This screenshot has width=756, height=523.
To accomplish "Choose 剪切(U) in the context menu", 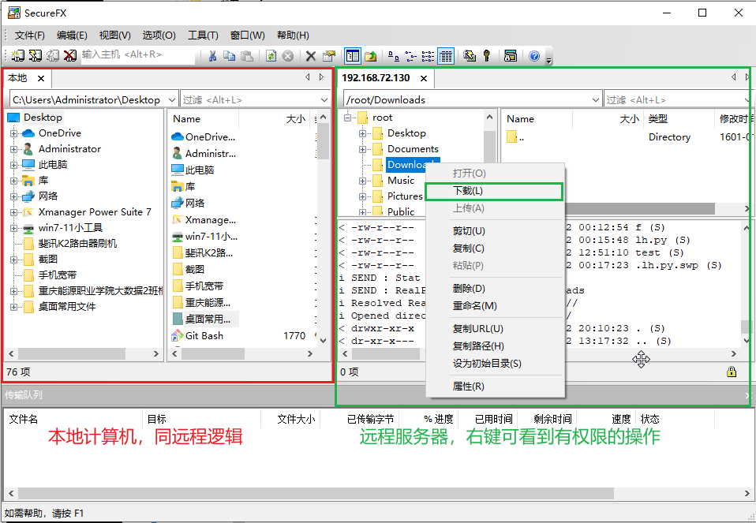I will coord(495,231).
